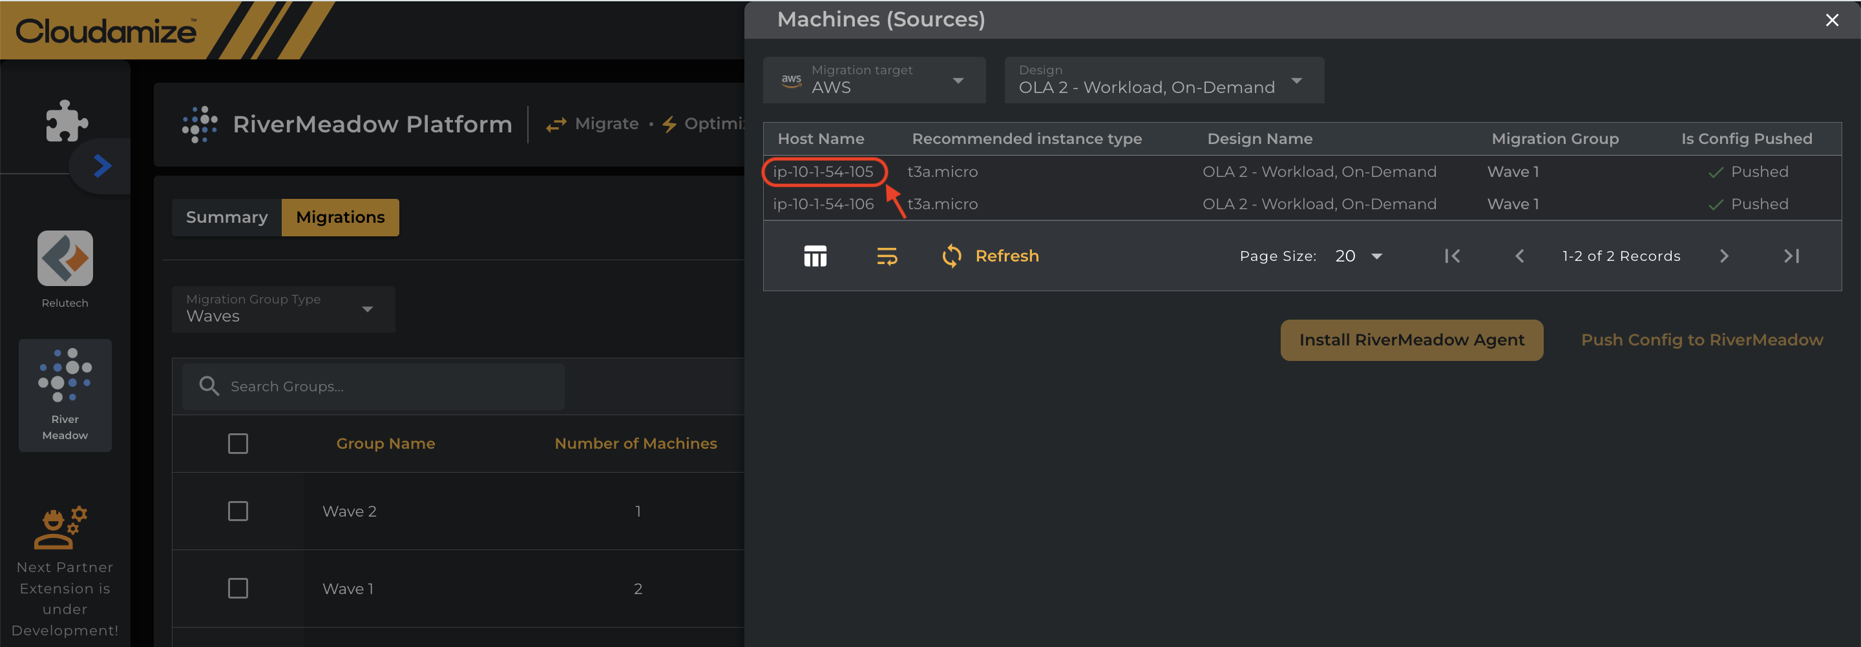This screenshot has height=647, width=1861.
Task: Click t3a.micro in the ip-10-1-54-105 row
Action: click(x=942, y=172)
